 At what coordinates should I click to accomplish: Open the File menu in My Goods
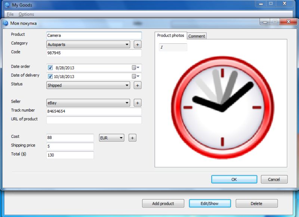[10, 14]
